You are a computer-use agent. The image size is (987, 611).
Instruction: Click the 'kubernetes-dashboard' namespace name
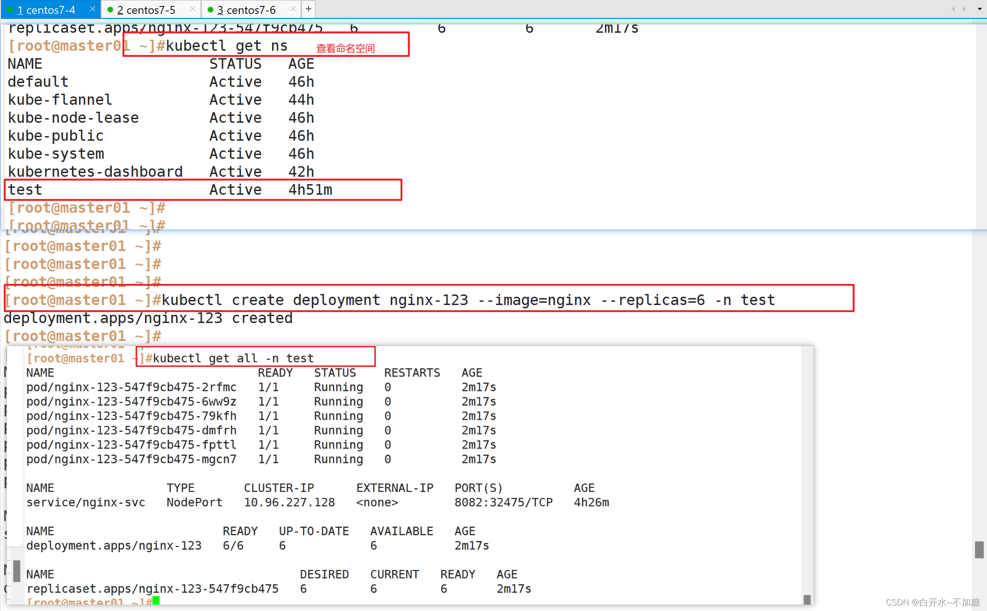point(96,172)
